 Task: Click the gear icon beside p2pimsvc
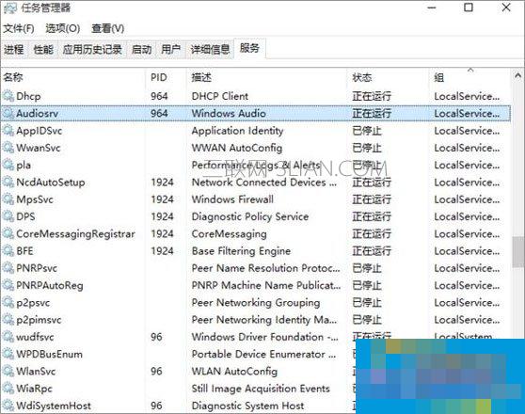click(8, 320)
